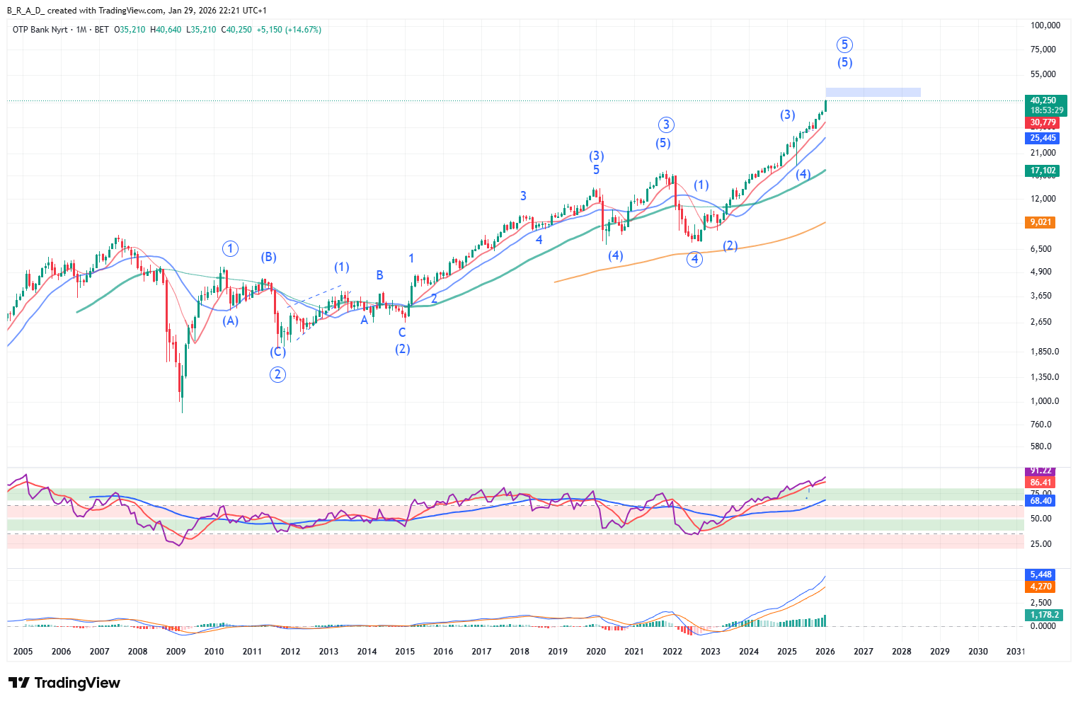The image size is (1078, 704).
Task: Select the circled wave 1 label
Action: (230, 248)
